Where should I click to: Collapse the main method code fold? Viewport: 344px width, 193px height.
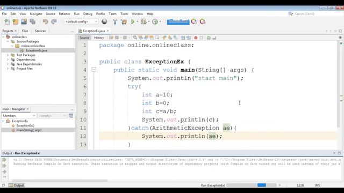click(94, 70)
